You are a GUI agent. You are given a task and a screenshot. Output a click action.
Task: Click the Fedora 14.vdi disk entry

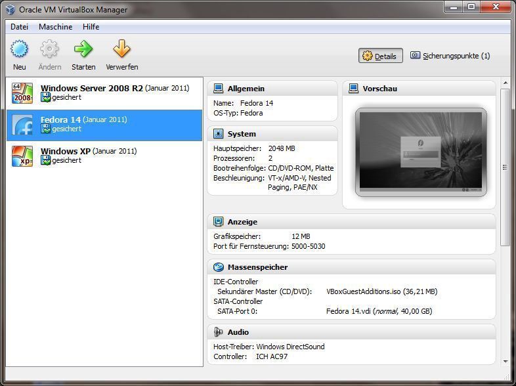tap(379, 311)
